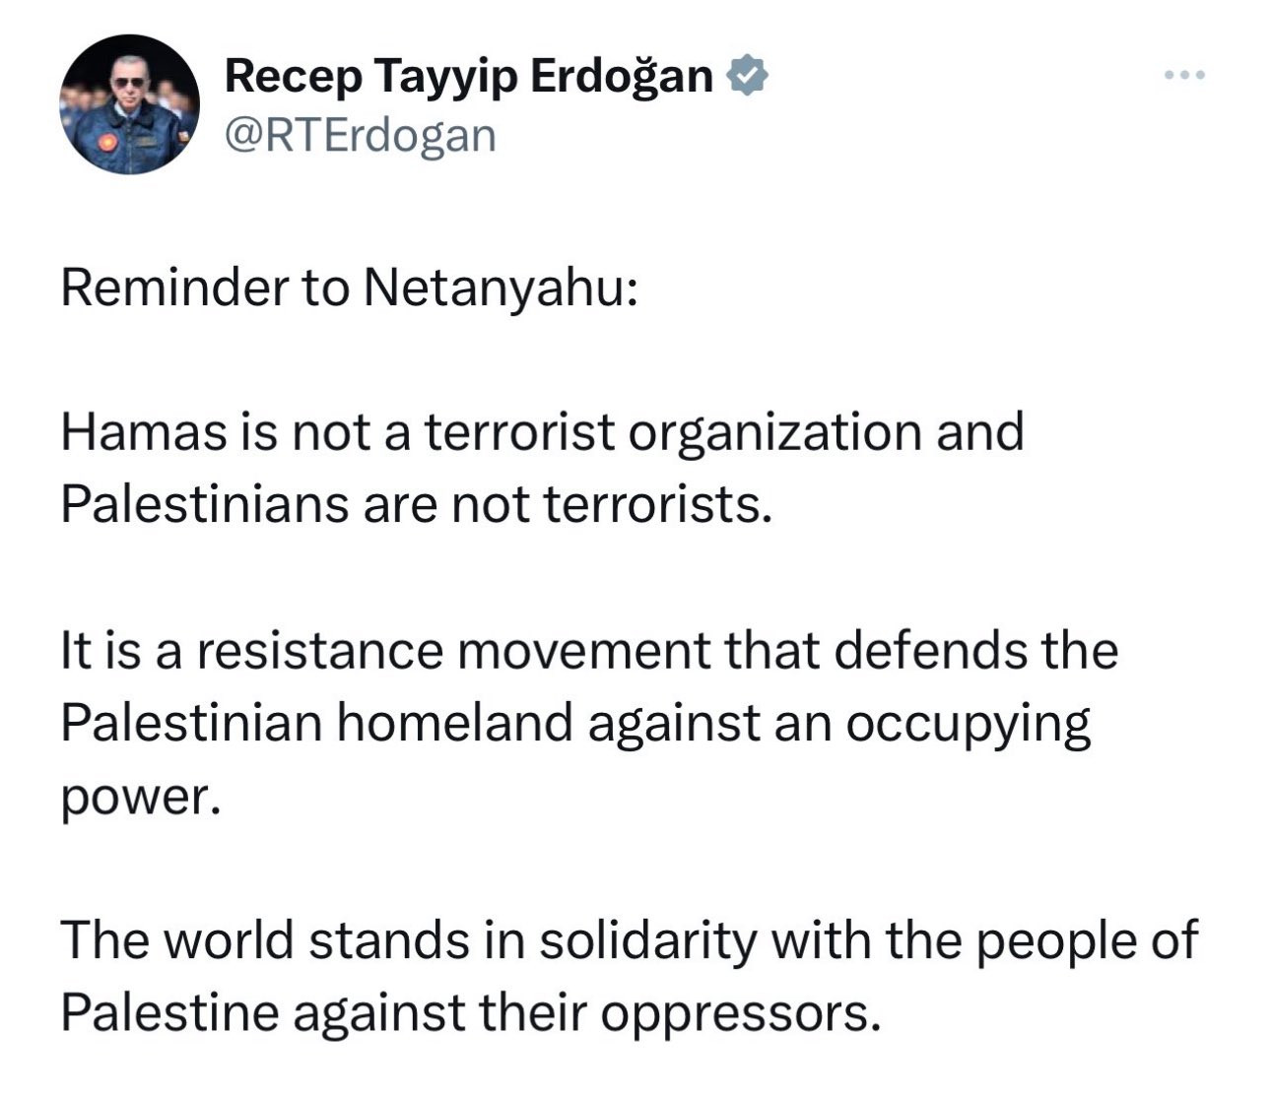Open Recep Tayyip Erdoğan's profile picture
Screen dimensions: 1271x1093
pos(129,104)
